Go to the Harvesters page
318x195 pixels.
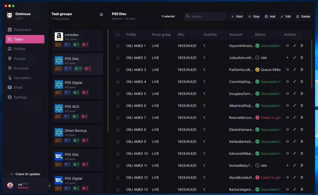click(25, 78)
